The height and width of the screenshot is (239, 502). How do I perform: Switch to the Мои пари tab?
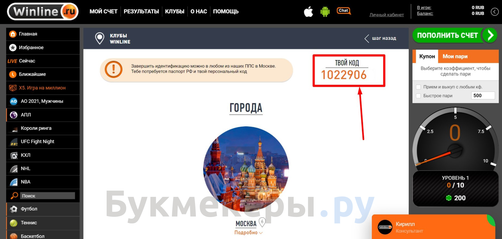455,56
